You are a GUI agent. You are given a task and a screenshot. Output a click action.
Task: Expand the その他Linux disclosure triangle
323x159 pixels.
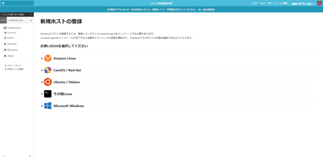click(42, 94)
